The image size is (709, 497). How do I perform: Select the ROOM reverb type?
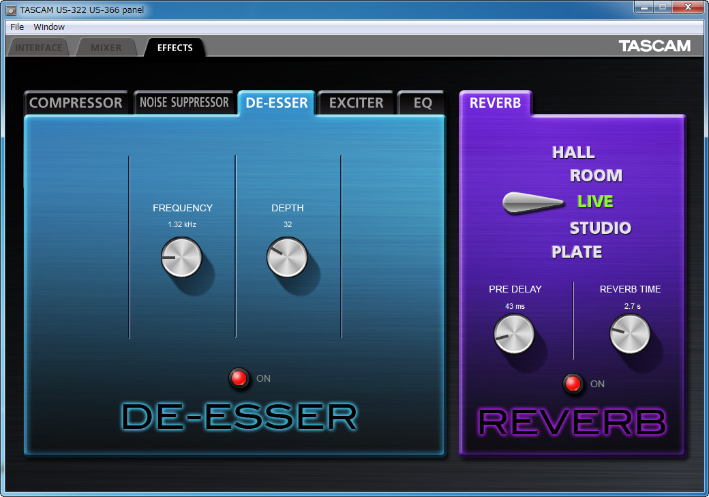(x=596, y=175)
